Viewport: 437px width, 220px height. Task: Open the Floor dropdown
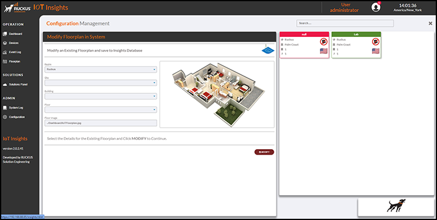[101, 110]
